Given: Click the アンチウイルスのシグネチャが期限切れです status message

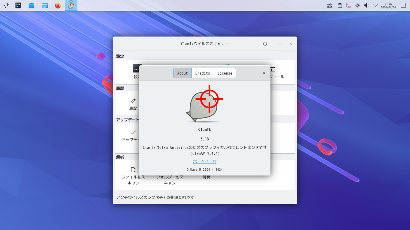Looking at the screenshot, I should click(155, 197).
